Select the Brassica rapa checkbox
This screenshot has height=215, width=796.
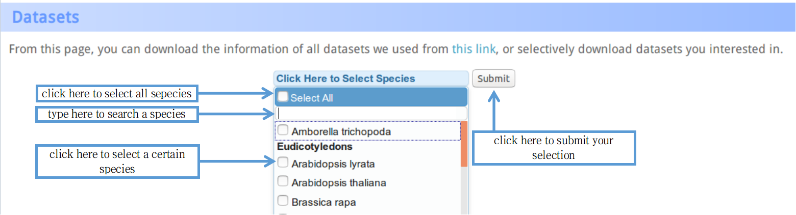(283, 201)
